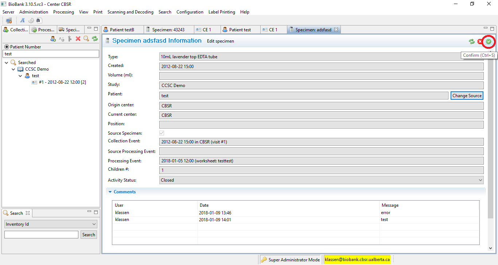Click the binoculars search toolbar icon
The image size is (498, 265).
click(x=39, y=20)
